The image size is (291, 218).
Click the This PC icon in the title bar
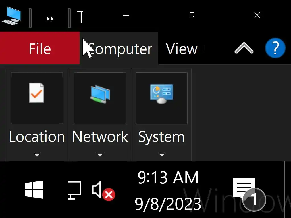11,16
